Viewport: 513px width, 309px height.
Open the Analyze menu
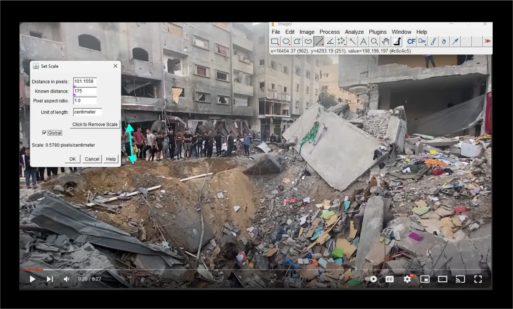point(354,32)
